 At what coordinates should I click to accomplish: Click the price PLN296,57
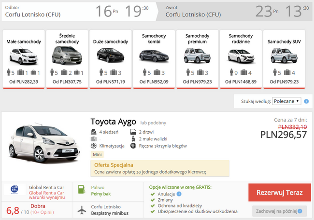tap(284, 135)
